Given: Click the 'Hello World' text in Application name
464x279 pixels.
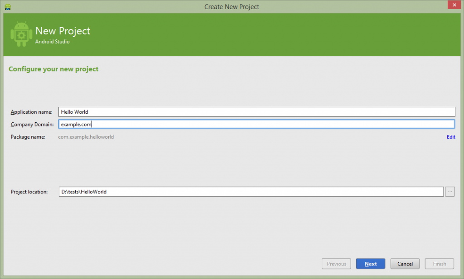Looking at the screenshot, I should (x=74, y=111).
